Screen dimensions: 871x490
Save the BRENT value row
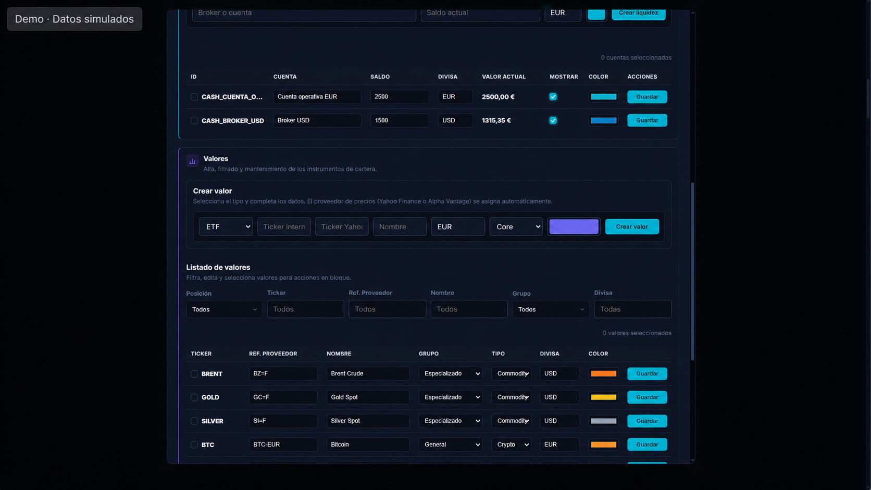click(647, 373)
